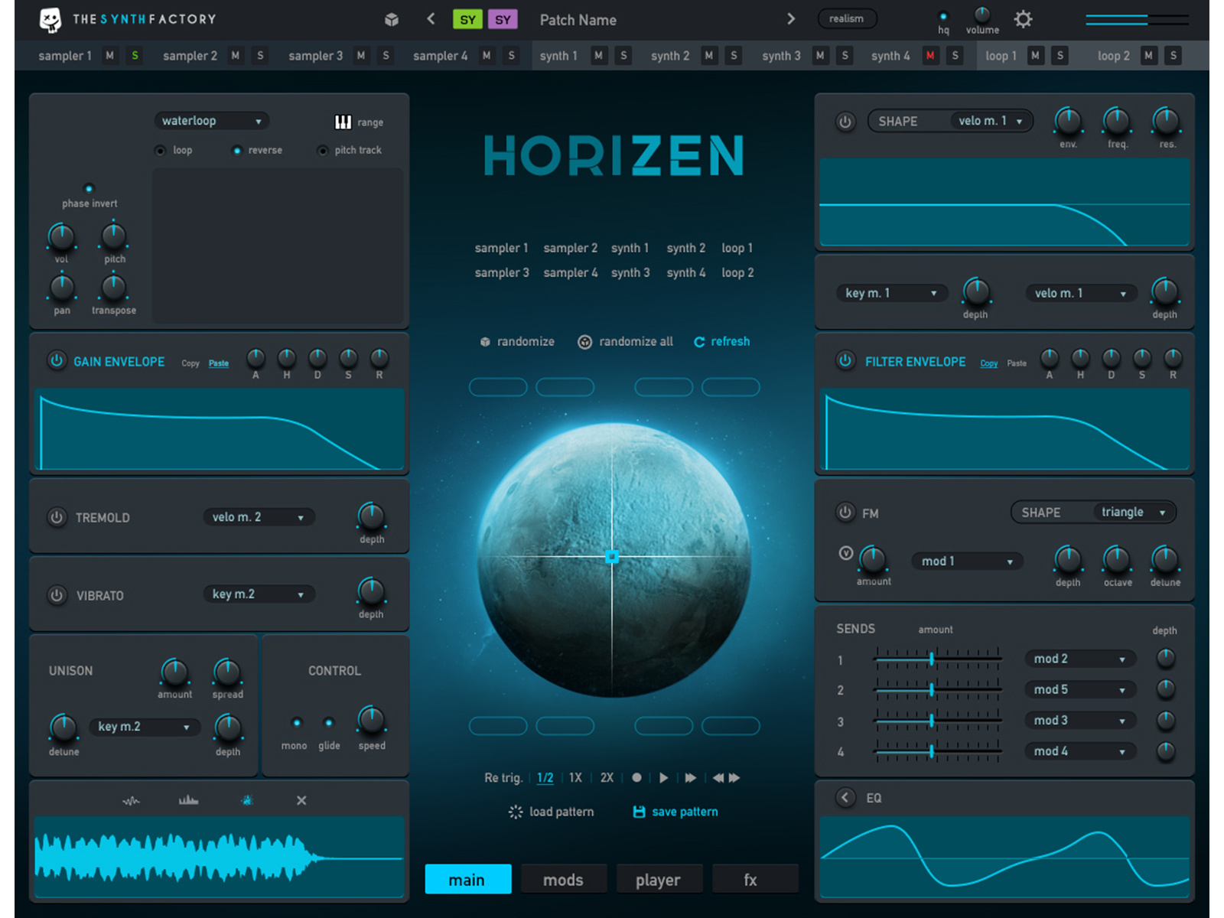Click the record dot in the Re trig. controls

tap(636, 777)
